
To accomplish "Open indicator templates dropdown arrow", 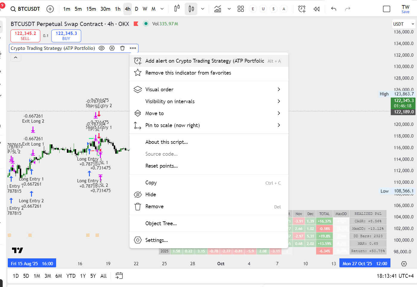I will point(229,9).
